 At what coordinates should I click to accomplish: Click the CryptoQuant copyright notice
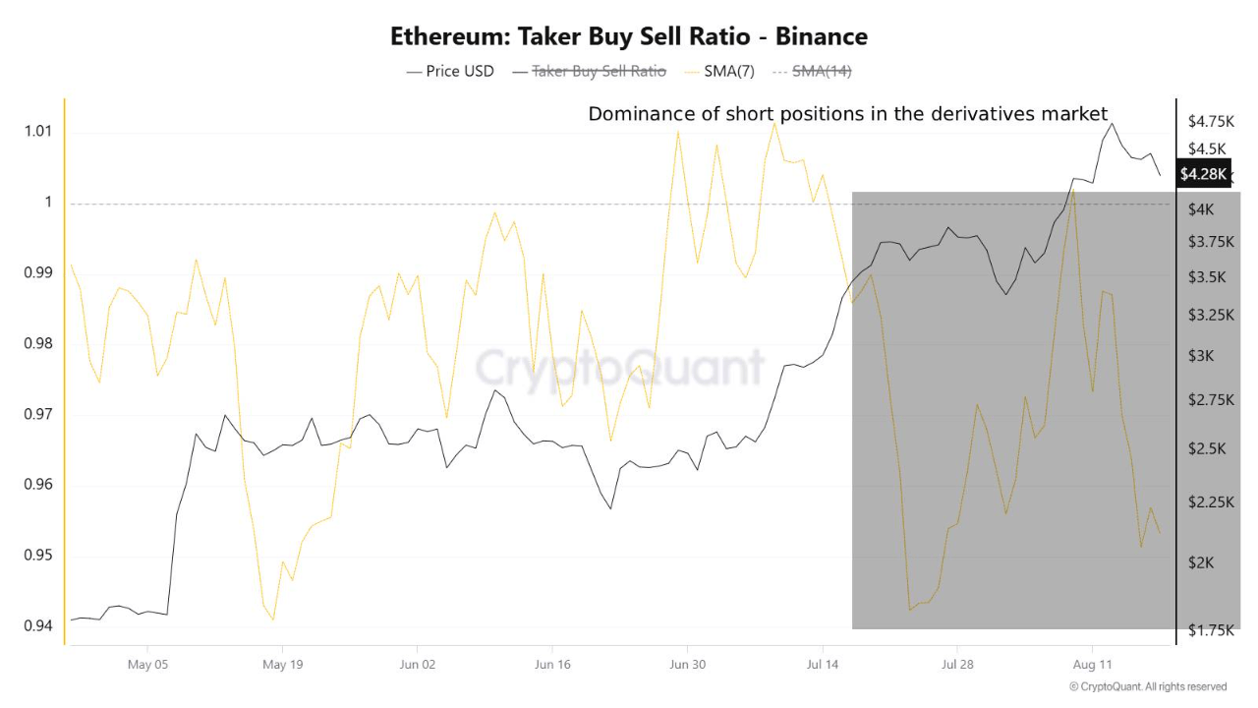pos(1147,686)
